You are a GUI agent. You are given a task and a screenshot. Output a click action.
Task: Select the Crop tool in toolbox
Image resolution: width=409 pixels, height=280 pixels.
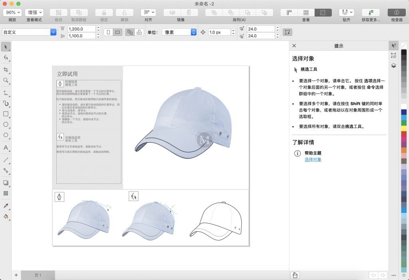click(x=6, y=70)
